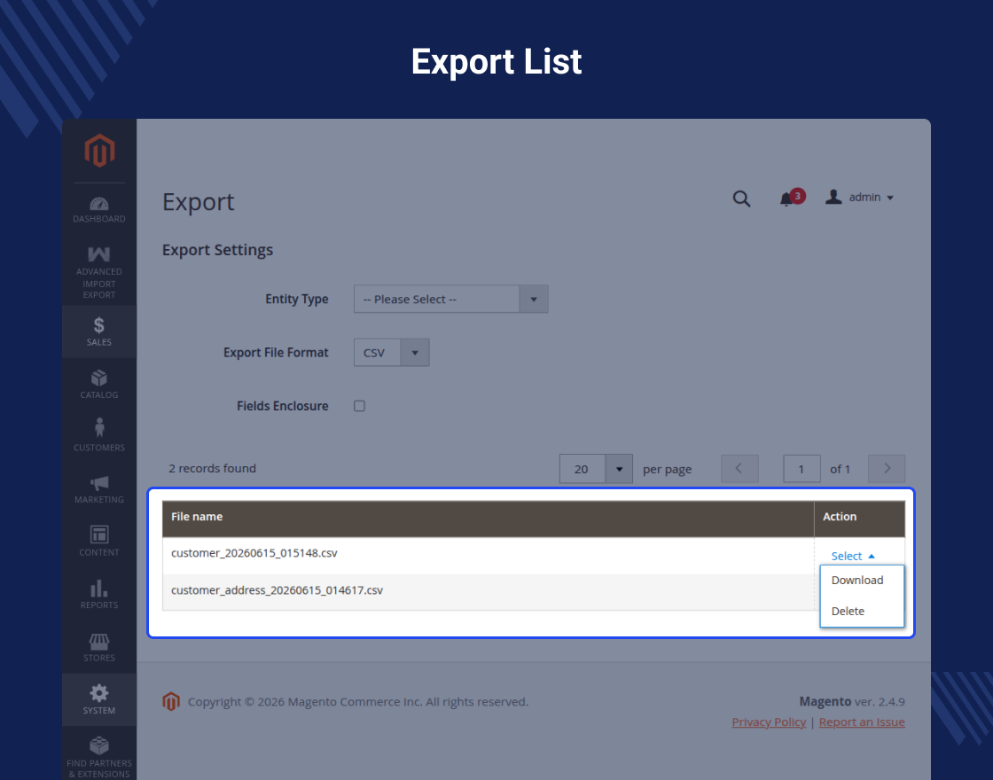Open the Catalog sidebar menu
Viewport: 993px width, 780px height.
[99, 385]
